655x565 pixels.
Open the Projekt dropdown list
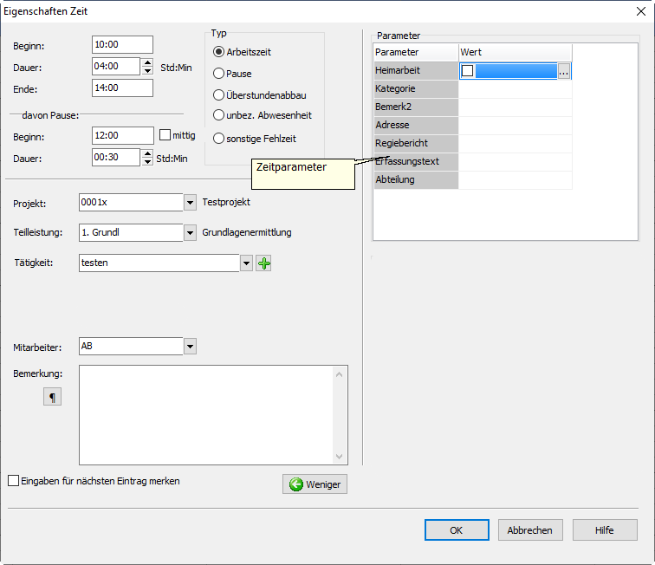click(x=190, y=203)
